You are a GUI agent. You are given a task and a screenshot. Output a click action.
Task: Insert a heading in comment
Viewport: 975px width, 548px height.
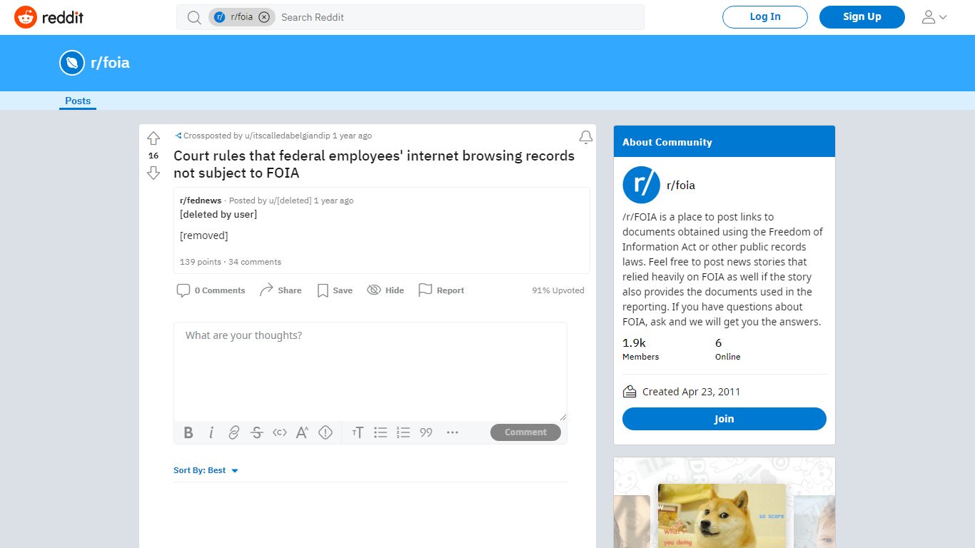(x=358, y=432)
